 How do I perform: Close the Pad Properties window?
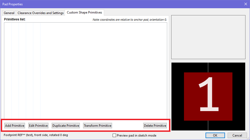[x=246, y=4]
